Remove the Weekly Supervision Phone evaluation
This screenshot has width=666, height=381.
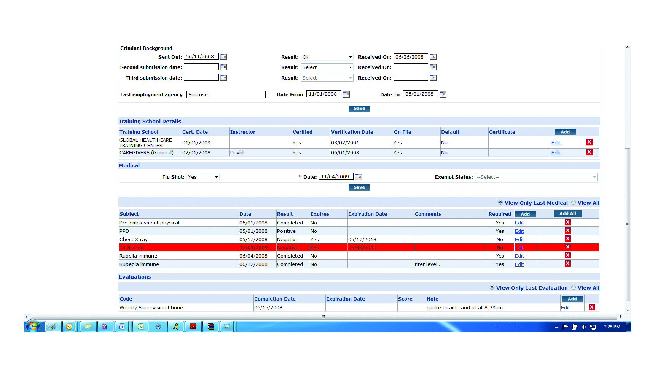click(591, 307)
